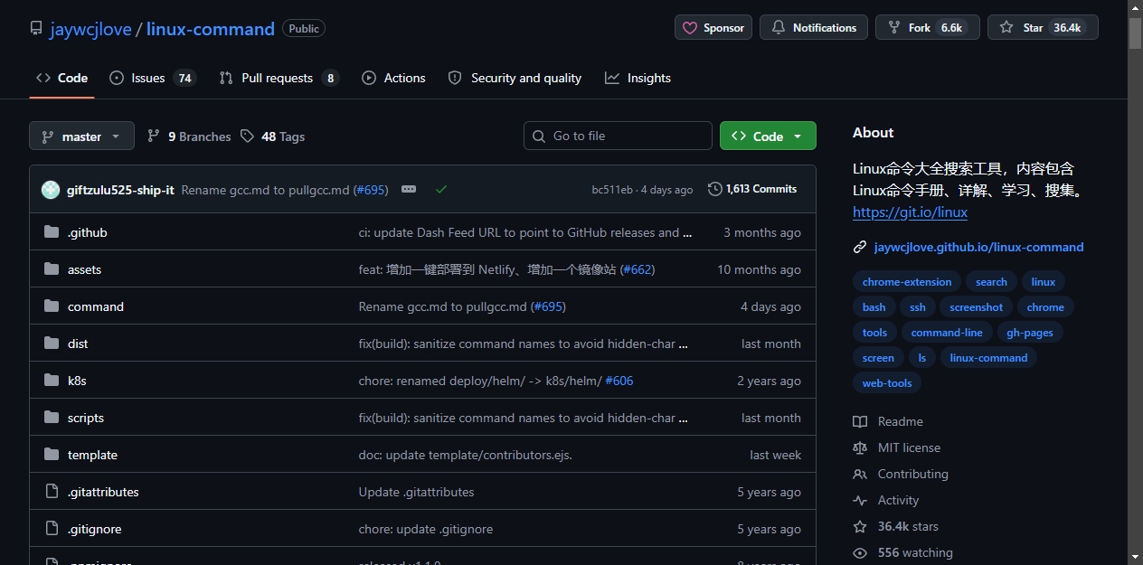Open the command folder name
Image resolution: width=1143 pixels, height=565 pixels.
[x=96, y=306]
